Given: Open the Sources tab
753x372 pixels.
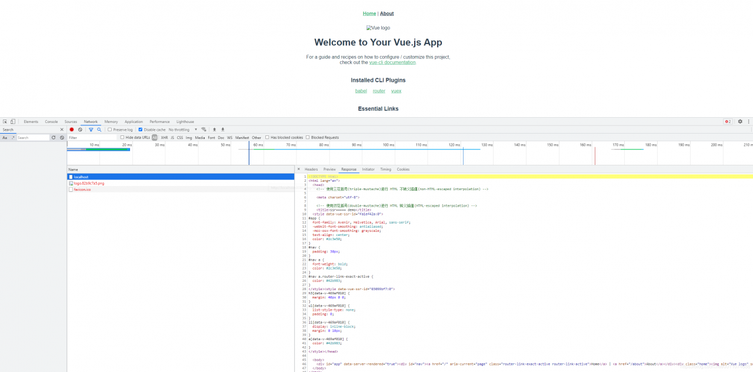Looking at the screenshot, I should coord(71,121).
